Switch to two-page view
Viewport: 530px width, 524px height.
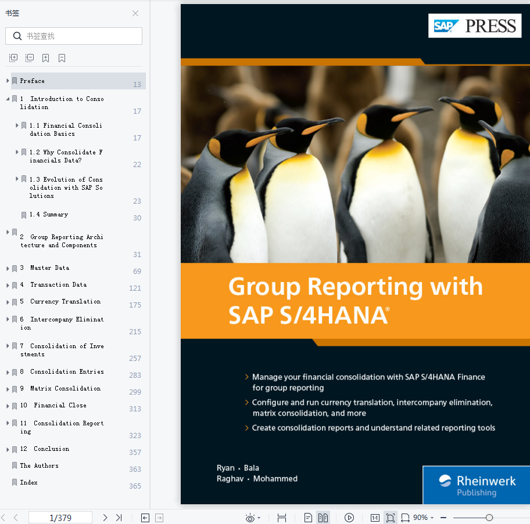[x=323, y=518]
